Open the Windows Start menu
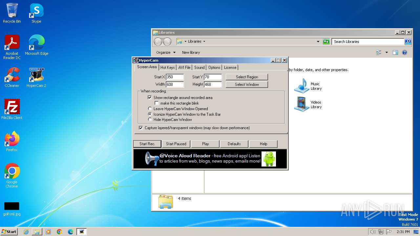 9,232
